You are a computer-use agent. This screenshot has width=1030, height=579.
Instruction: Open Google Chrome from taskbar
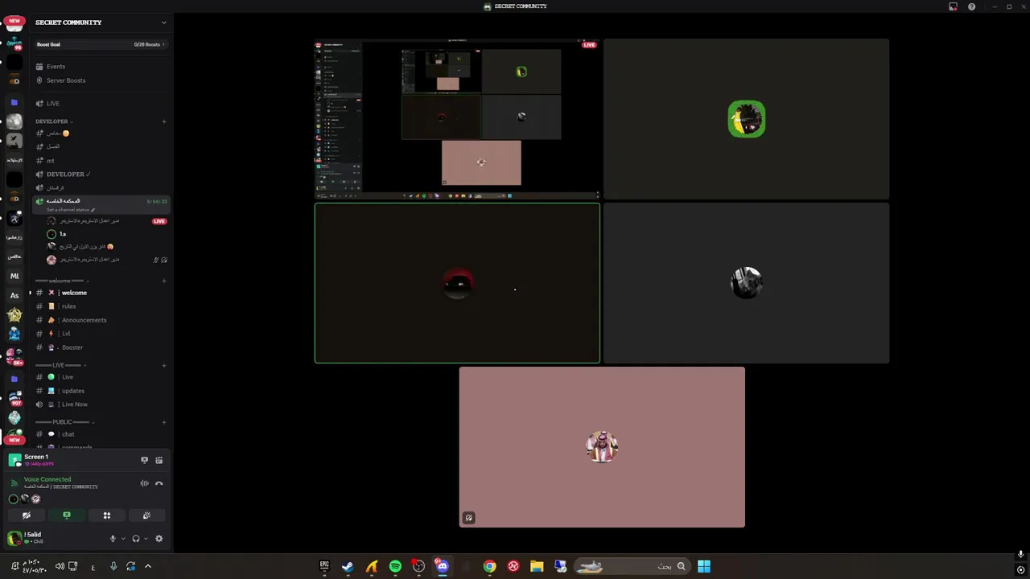(489, 566)
